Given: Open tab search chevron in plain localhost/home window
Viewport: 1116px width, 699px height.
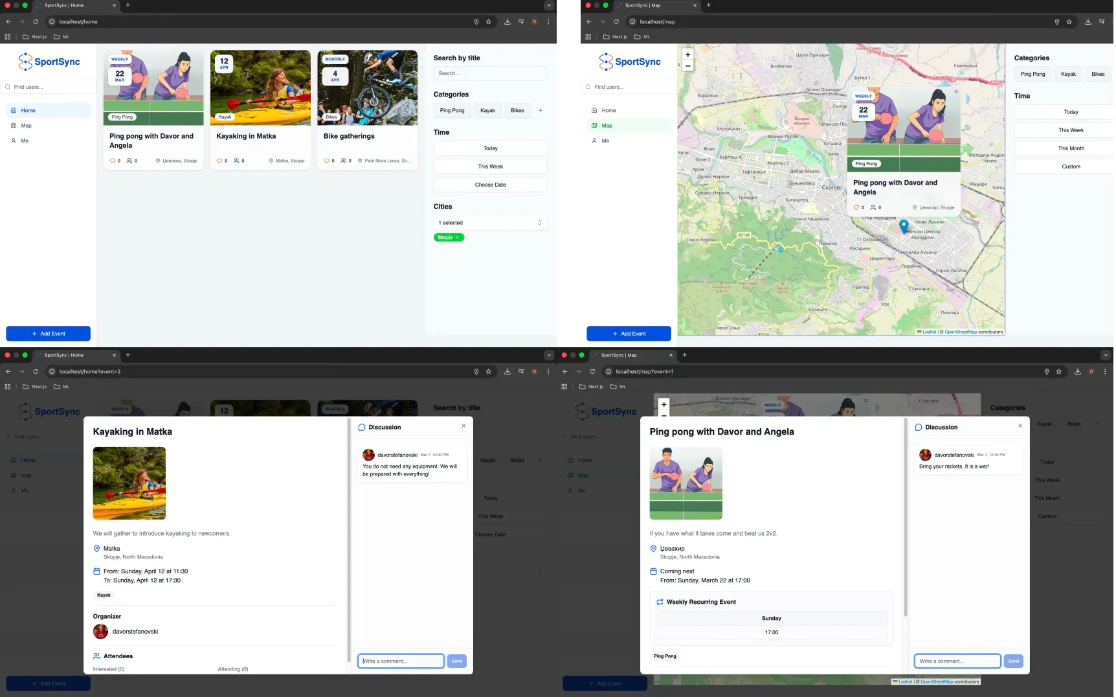Looking at the screenshot, I should 550,5.
